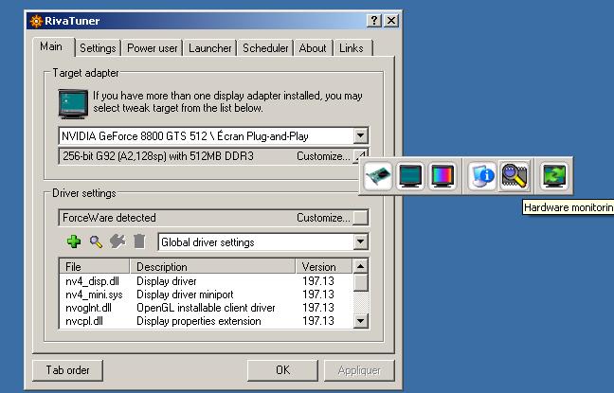Viewport: 614px width, 393px height.
Task: Click the help question mark button
Action: coord(374,20)
